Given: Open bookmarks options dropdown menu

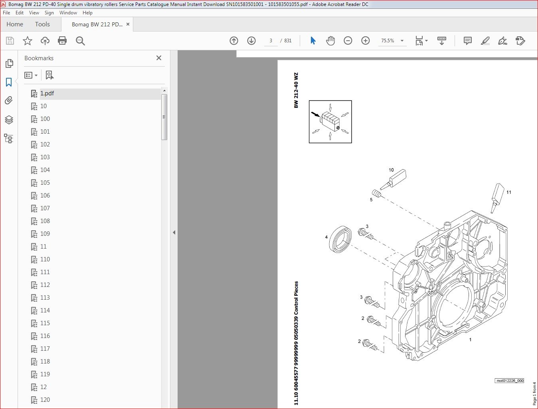Looking at the screenshot, I should click(31, 75).
